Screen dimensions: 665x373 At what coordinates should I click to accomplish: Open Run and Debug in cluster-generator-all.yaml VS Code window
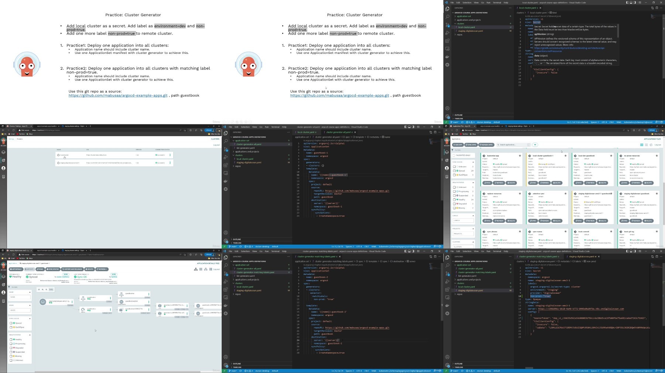coord(226,157)
